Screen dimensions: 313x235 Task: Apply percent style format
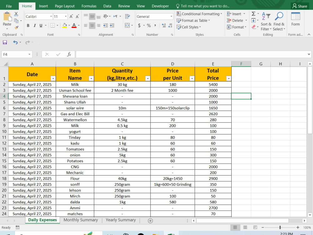click(149, 25)
